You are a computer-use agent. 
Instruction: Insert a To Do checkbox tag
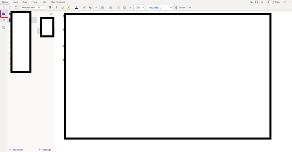click(138, 7)
